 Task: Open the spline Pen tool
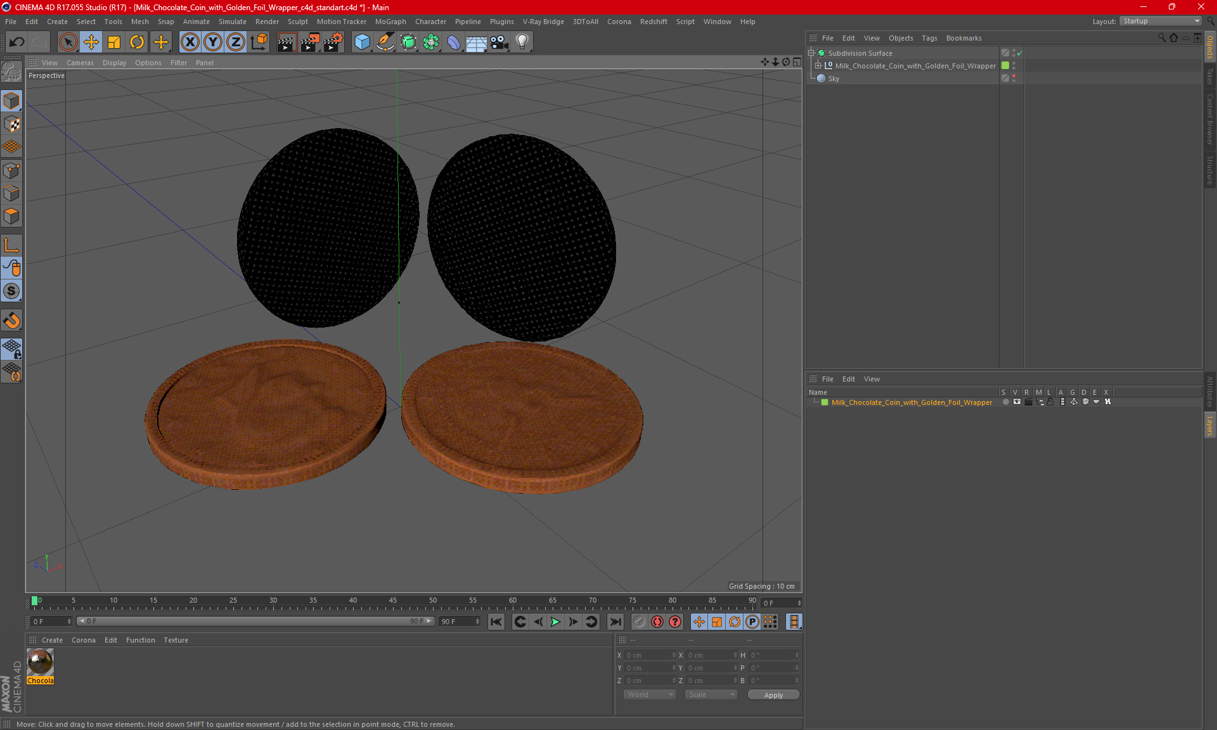pos(385,42)
